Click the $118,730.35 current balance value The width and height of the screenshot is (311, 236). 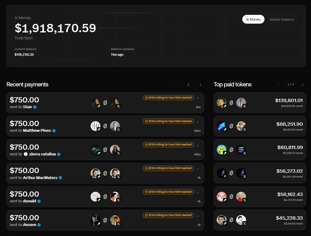24,55
